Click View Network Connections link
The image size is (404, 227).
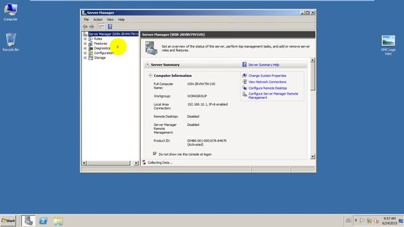pos(268,82)
